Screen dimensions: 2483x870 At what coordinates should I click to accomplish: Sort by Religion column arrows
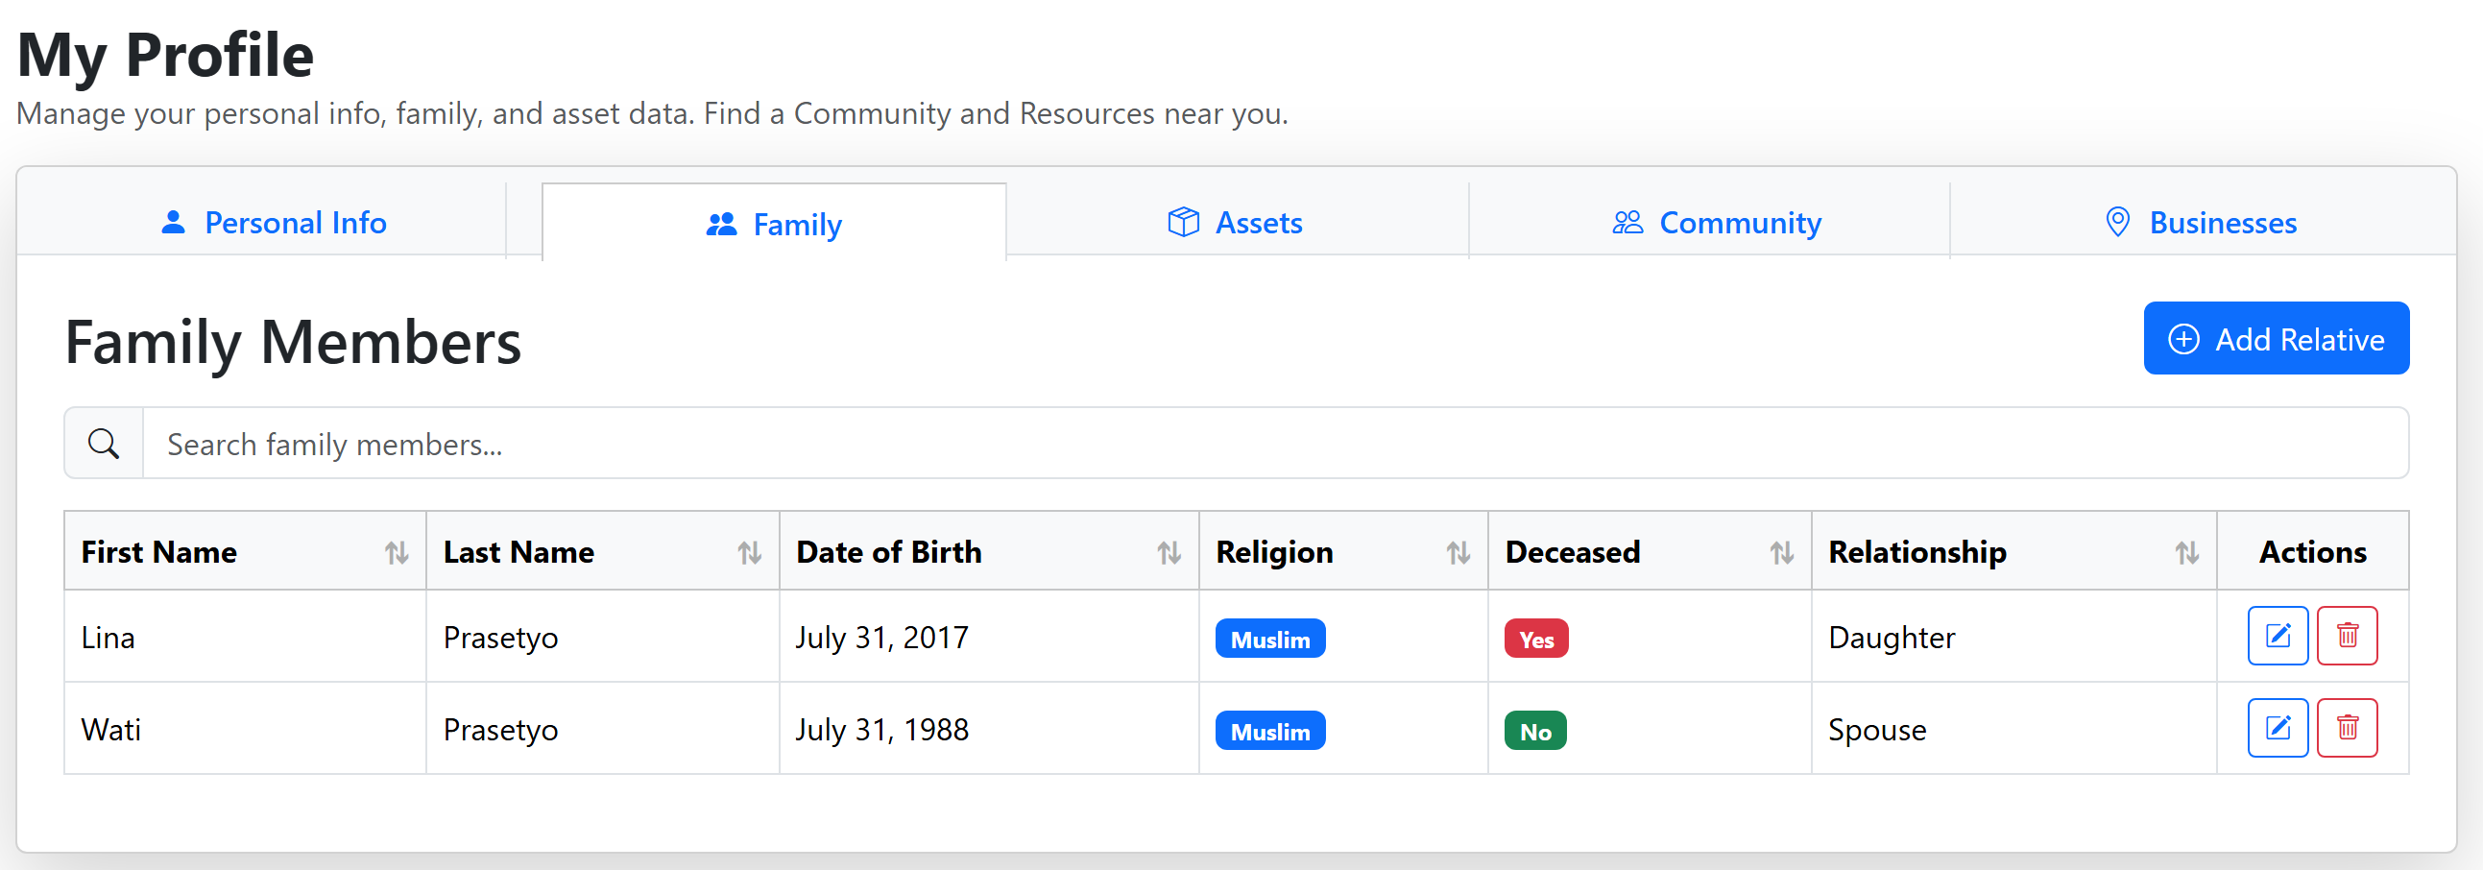[1458, 553]
